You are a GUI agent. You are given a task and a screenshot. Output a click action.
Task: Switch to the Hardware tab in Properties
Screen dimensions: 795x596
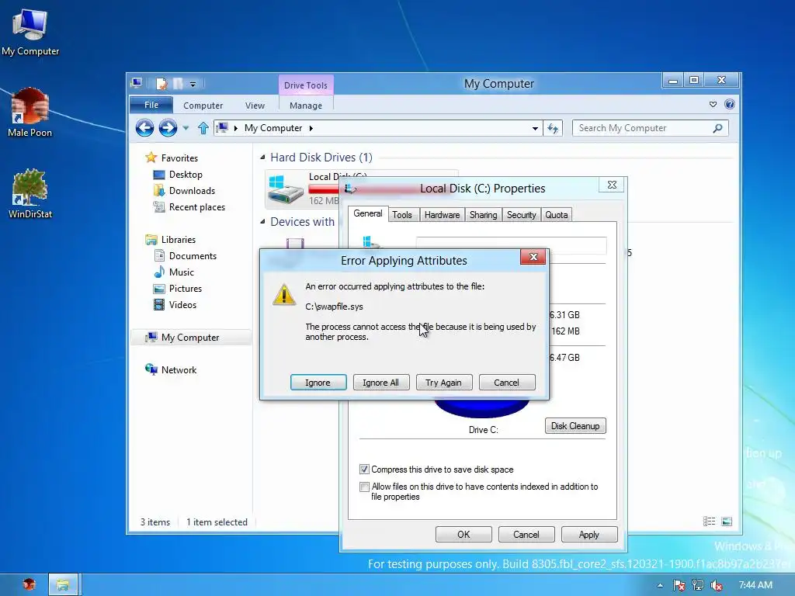tap(442, 215)
